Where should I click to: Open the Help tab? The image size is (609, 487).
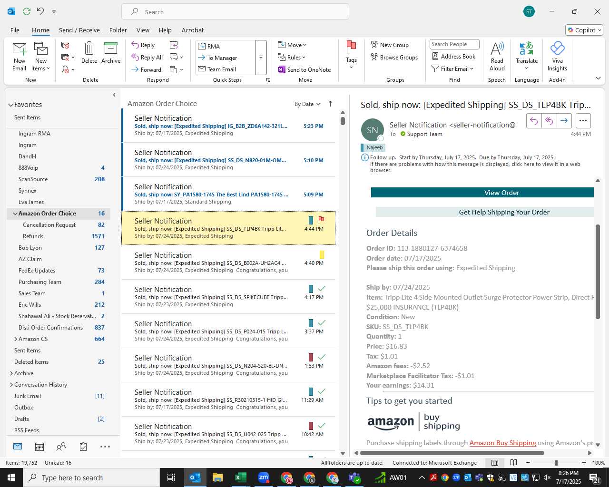165,30
